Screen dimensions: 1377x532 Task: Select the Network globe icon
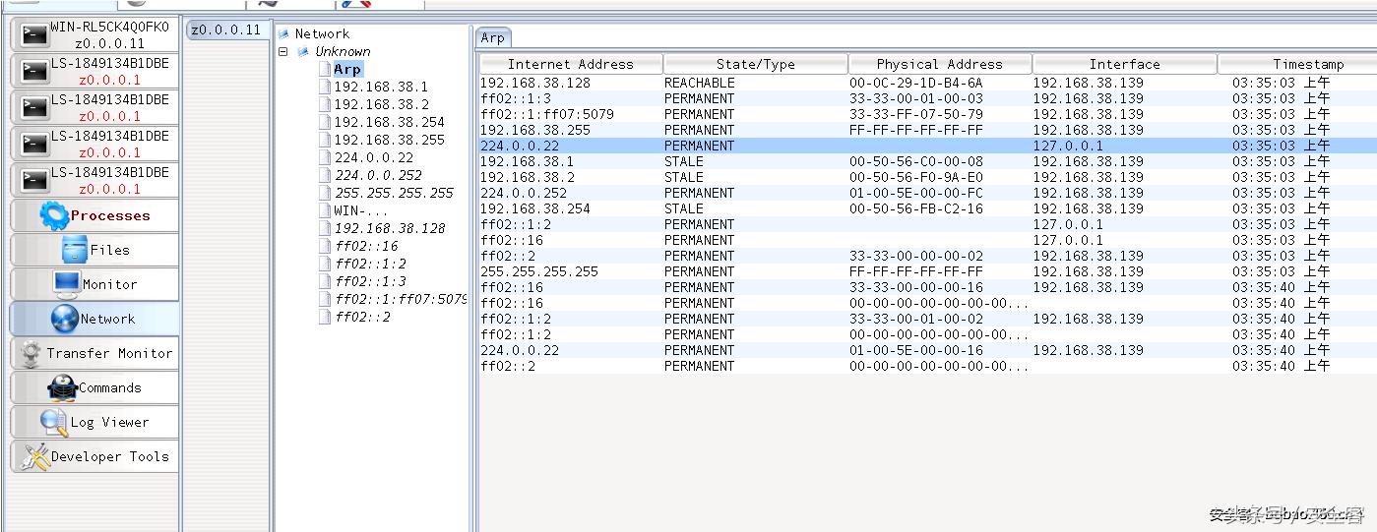65,319
